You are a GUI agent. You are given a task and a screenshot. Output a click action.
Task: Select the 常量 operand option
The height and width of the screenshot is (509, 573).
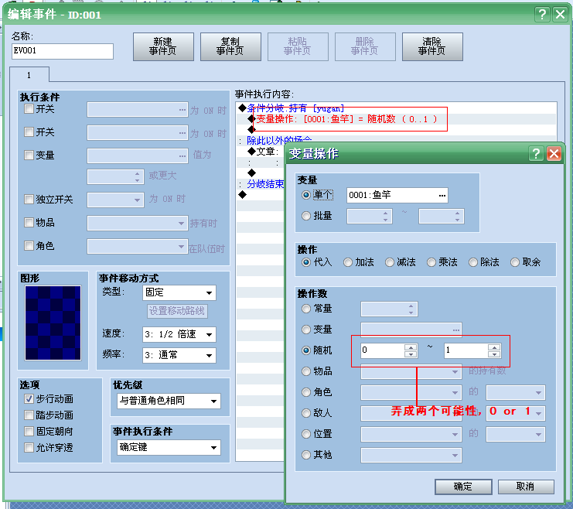tap(306, 309)
